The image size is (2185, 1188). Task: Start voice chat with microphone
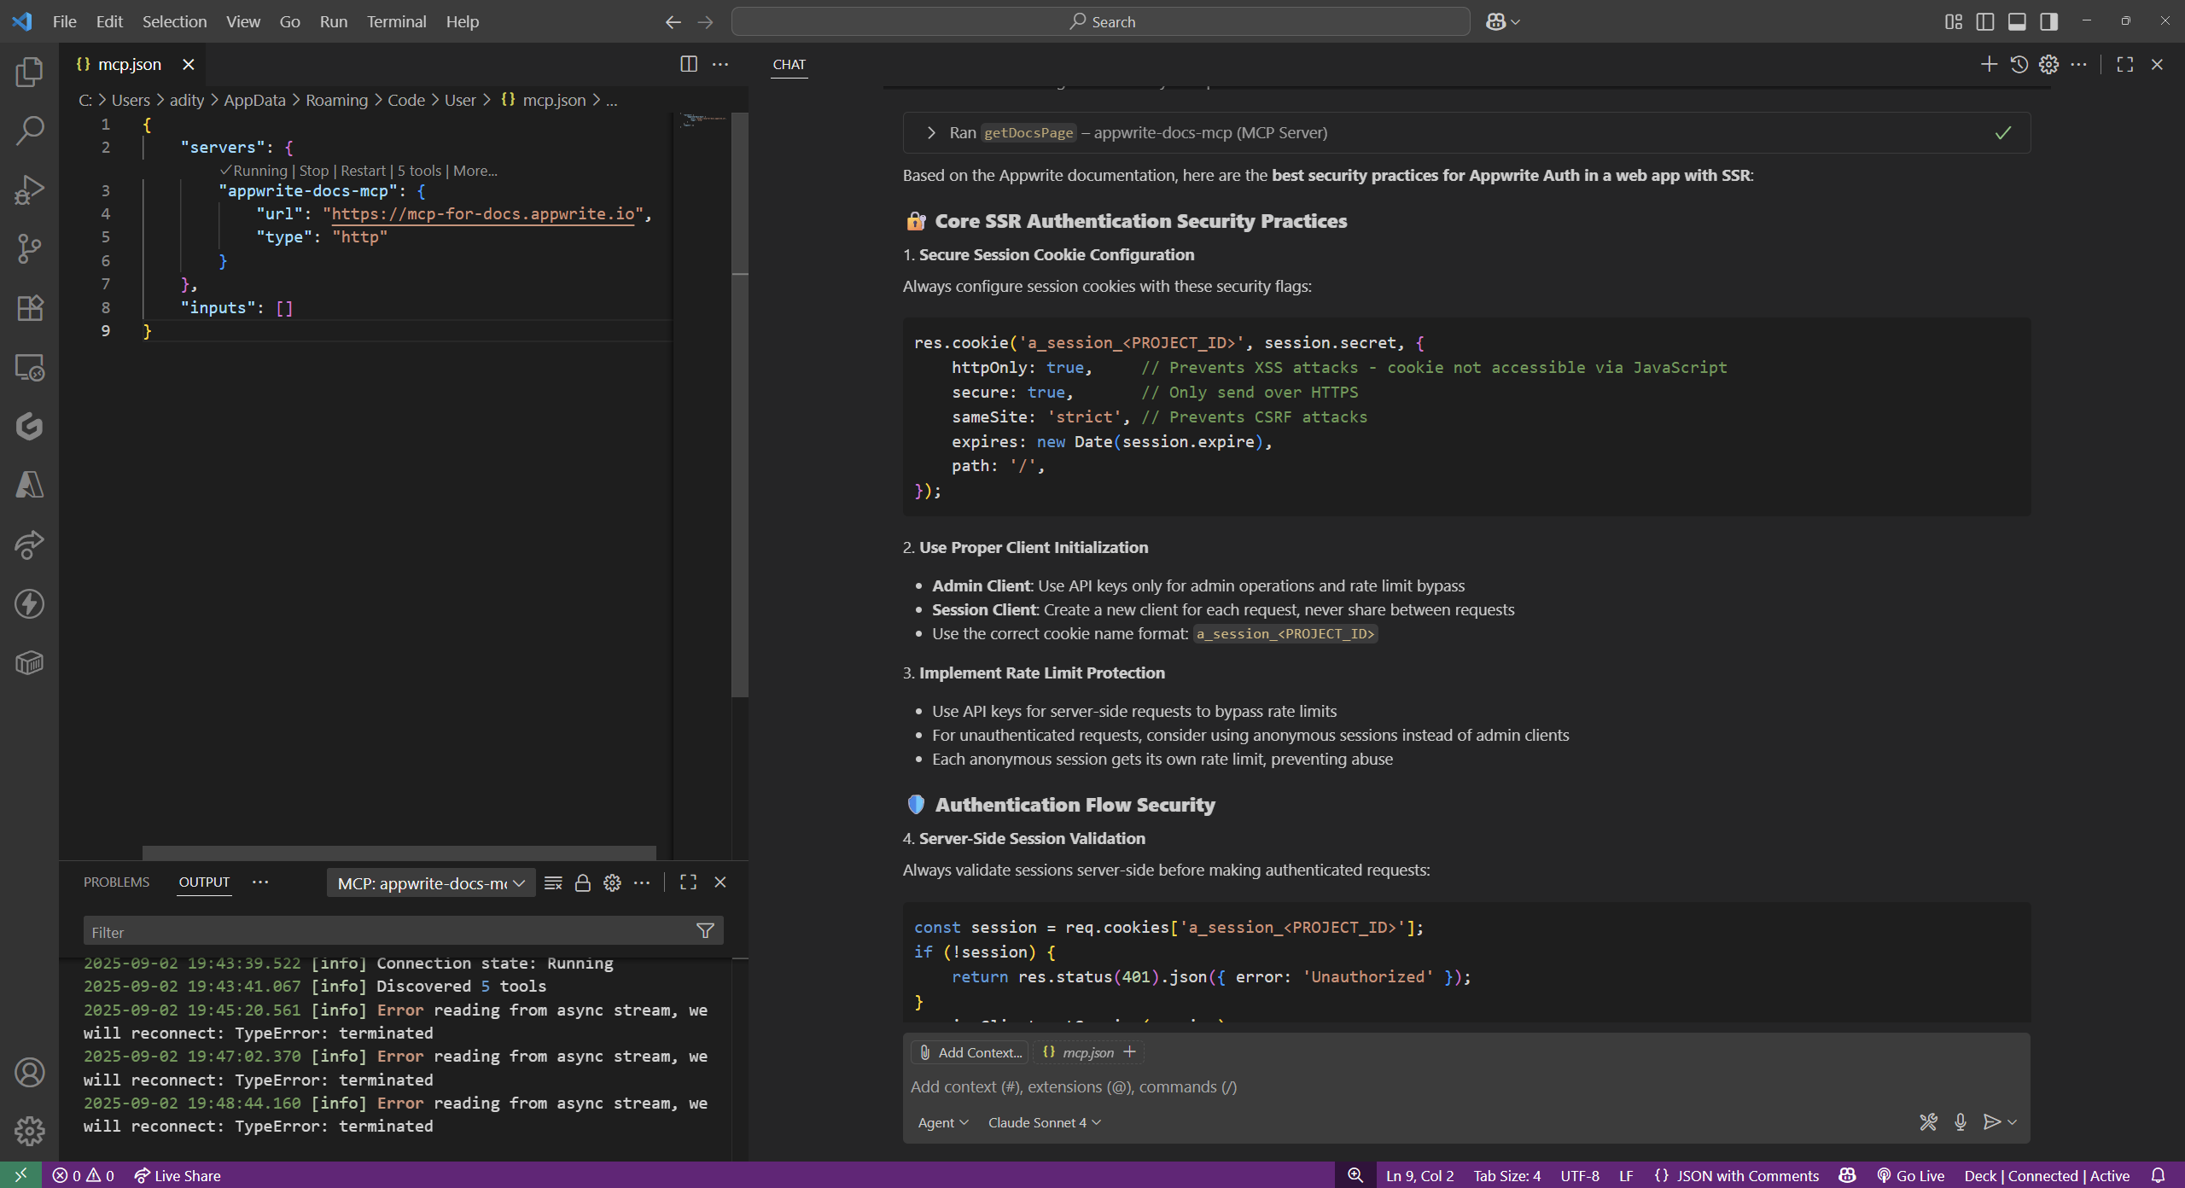pyautogui.click(x=1961, y=1122)
